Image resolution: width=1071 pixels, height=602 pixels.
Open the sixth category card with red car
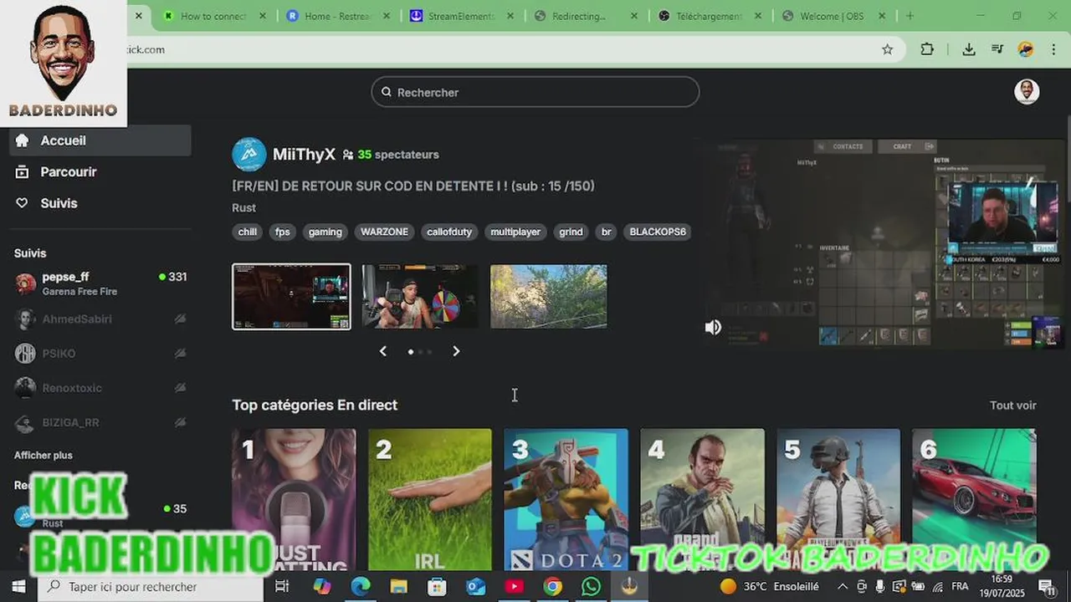click(974, 500)
